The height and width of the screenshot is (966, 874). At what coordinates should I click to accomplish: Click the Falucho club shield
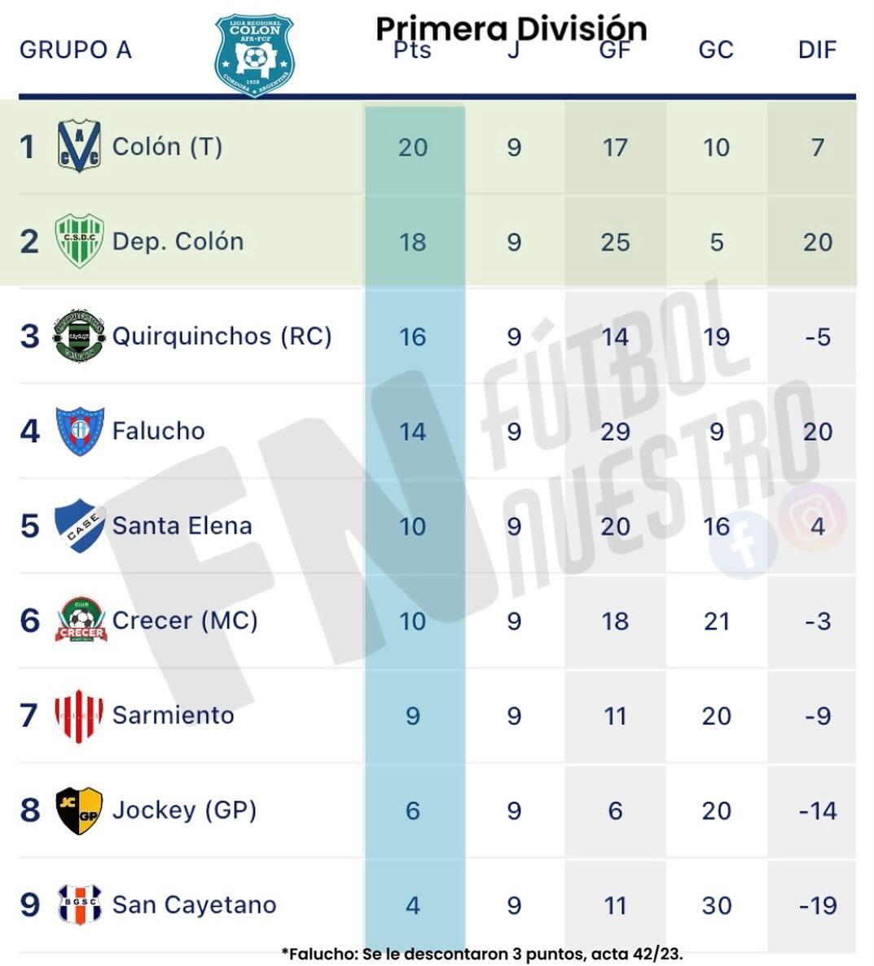coord(79,430)
